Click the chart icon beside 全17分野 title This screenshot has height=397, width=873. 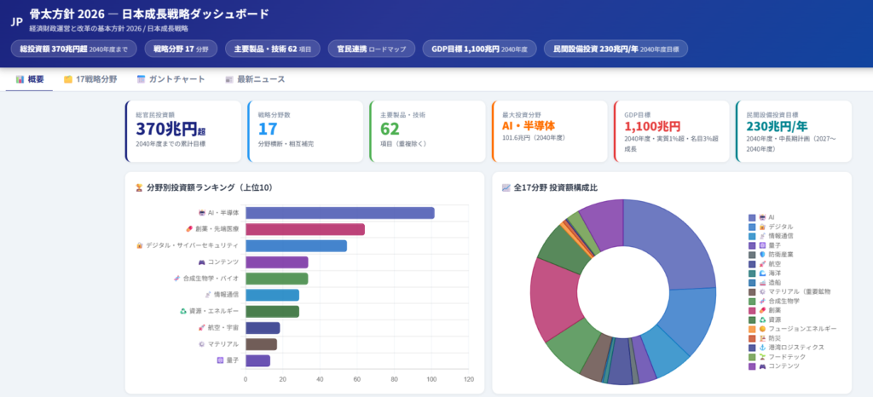[506, 188]
